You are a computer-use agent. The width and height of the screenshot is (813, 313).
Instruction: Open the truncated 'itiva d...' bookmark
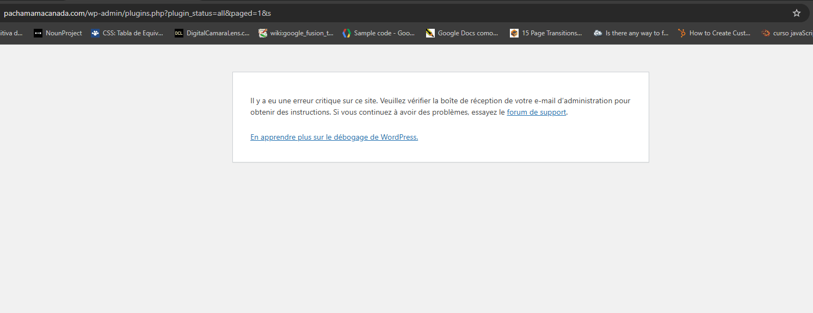pyautogui.click(x=11, y=33)
